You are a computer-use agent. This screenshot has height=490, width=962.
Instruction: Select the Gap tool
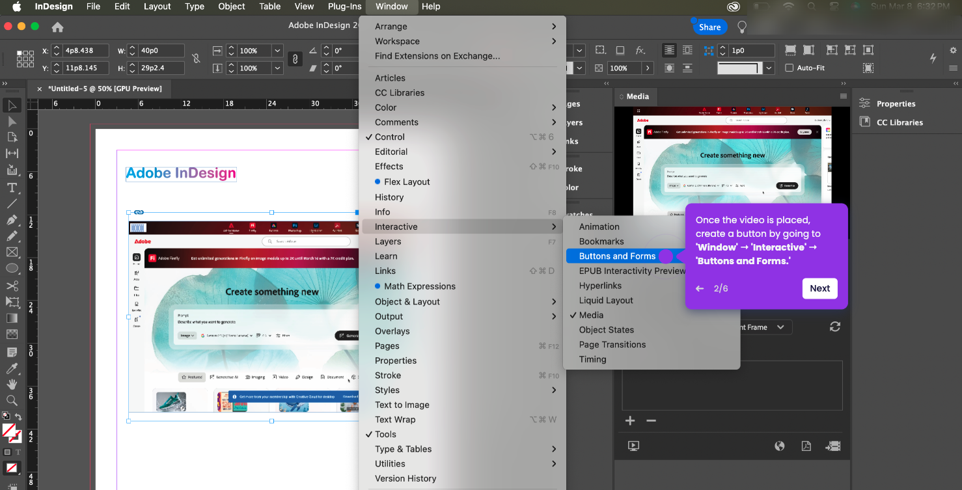tap(12, 154)
